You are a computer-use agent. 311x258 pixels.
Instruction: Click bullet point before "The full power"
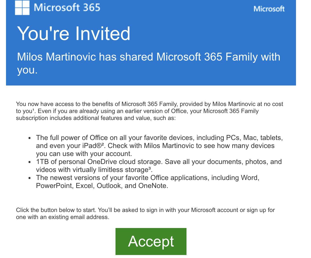tap(30, 138)
